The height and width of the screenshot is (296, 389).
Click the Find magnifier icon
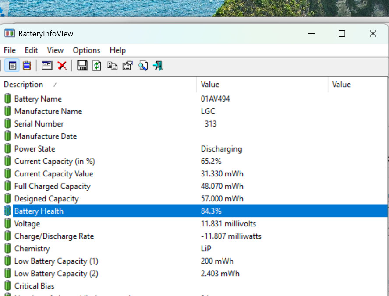click(x=143, y=66)
